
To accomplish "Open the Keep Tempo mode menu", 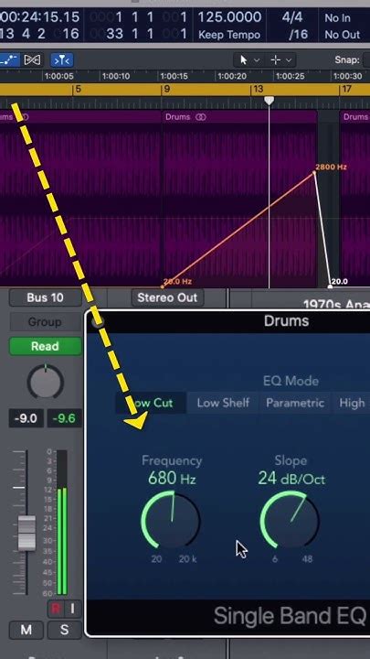I will (x=229, y=35).
